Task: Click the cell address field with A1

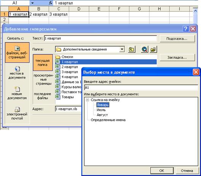Action: [x=141, y=88]
